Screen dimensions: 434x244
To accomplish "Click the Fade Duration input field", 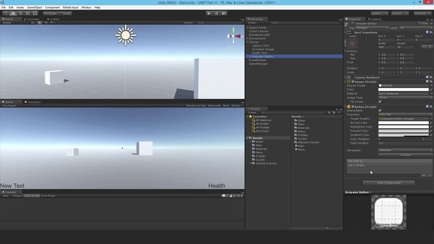I will click(x=405, y=143).
